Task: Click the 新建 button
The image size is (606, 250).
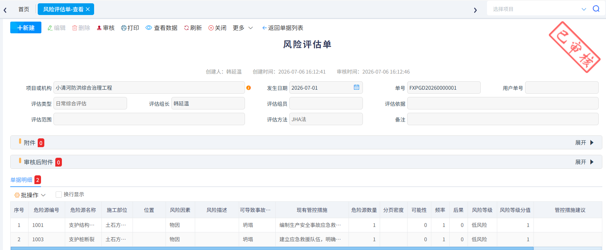Action: point(26,28)
